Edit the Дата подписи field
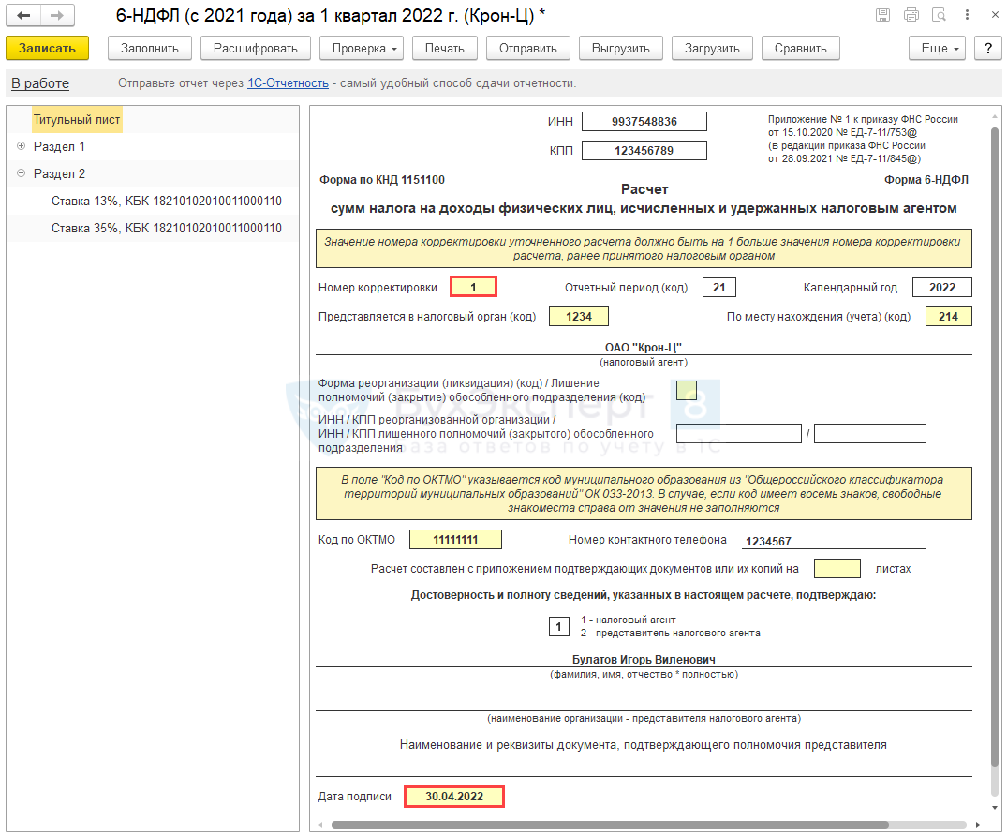 454,796
